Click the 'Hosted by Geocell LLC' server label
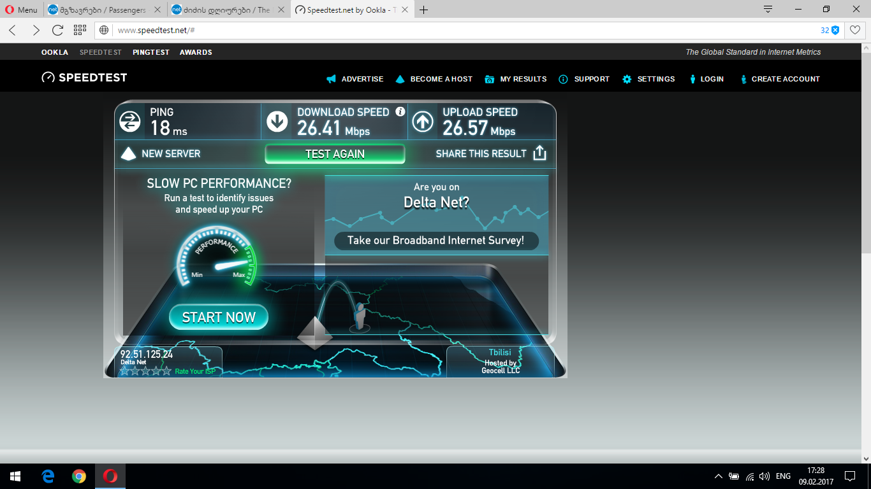 click(501, 367)
